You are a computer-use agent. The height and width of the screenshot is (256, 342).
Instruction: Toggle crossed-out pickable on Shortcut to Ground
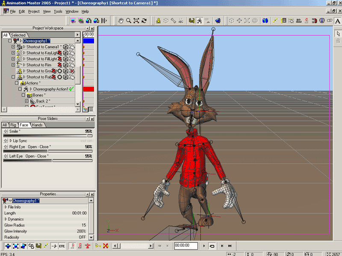72,71
